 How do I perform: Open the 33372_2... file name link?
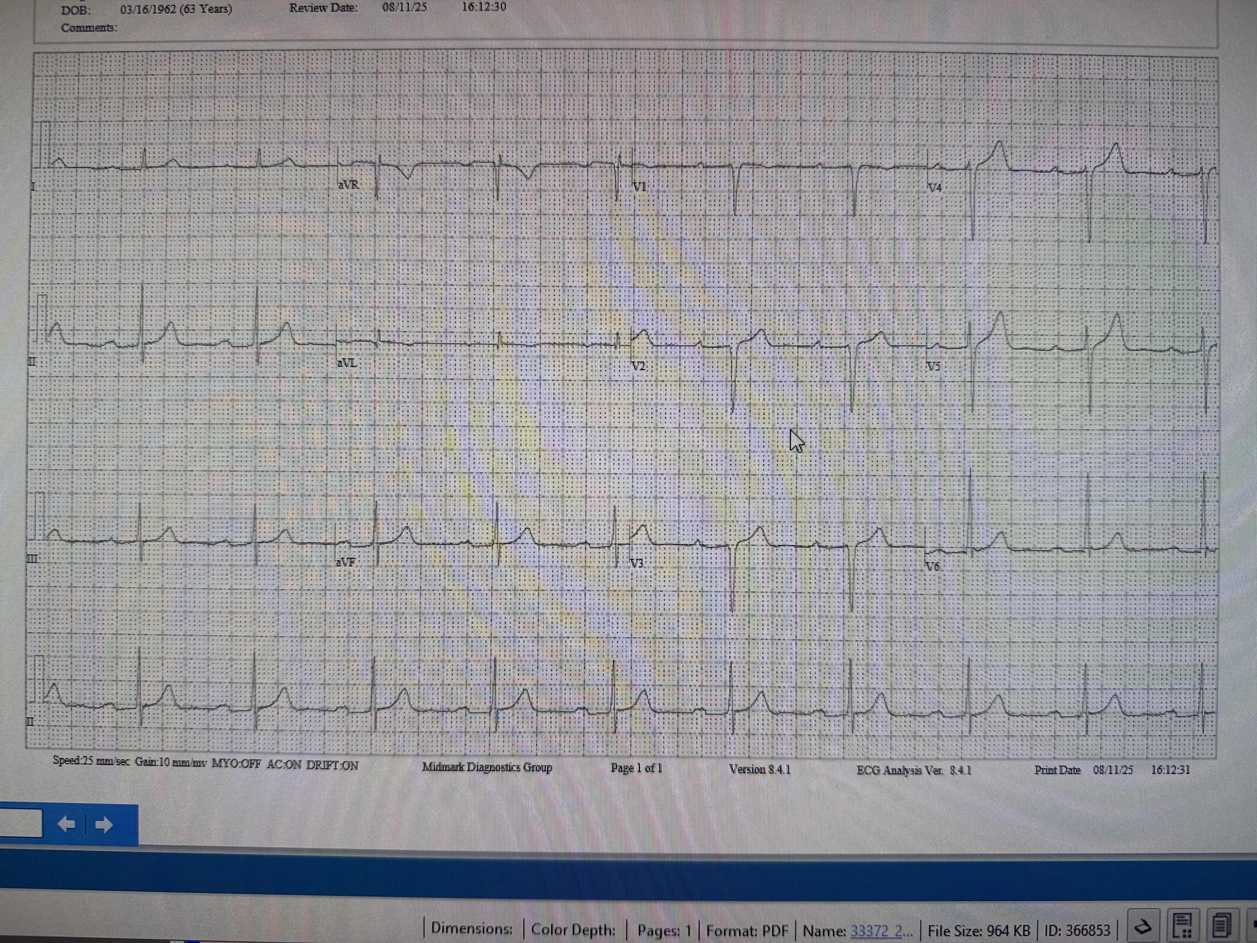(881, 931)
